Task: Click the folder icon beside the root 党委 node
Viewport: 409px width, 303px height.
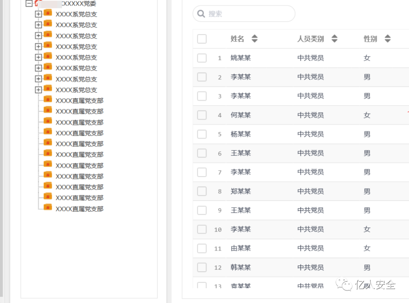Action: click(x=36, y=4)
